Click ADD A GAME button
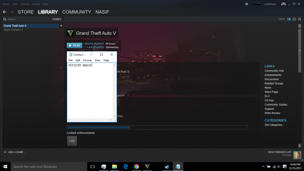This screenshot has height=171, width=304. (x=15, y=152)
